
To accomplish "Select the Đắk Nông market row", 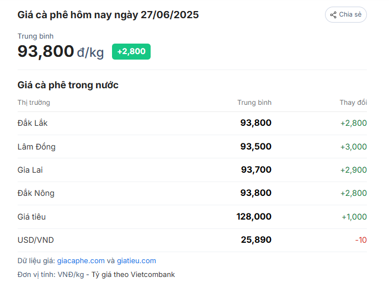I will pyautogui.click(x=192, y=193).
